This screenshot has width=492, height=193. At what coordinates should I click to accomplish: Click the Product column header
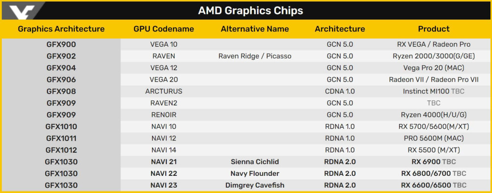click(433, 29)
